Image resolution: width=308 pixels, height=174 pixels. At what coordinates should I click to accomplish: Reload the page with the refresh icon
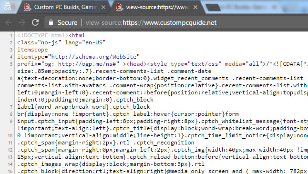[x=35, y=22]
